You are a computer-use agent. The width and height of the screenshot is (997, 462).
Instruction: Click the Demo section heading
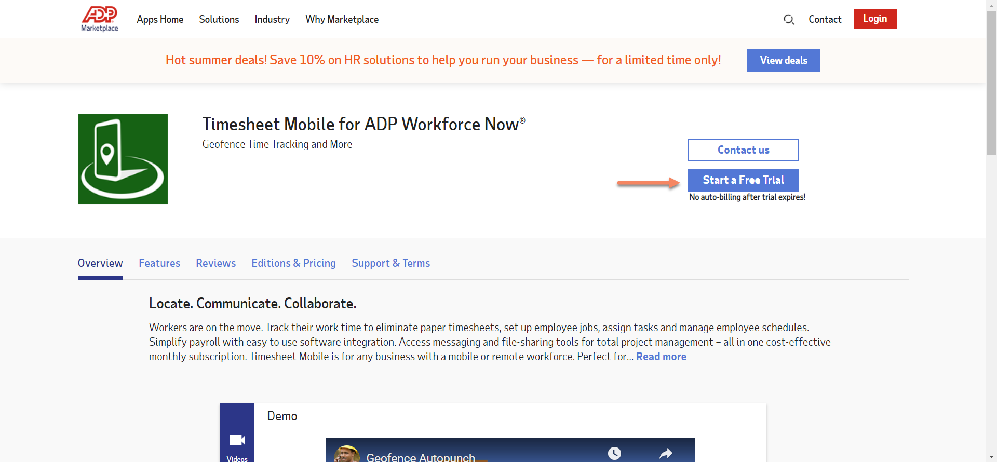(x=282, y=416)
